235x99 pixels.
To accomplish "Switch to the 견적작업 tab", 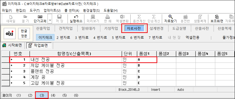I will [66, 28].
